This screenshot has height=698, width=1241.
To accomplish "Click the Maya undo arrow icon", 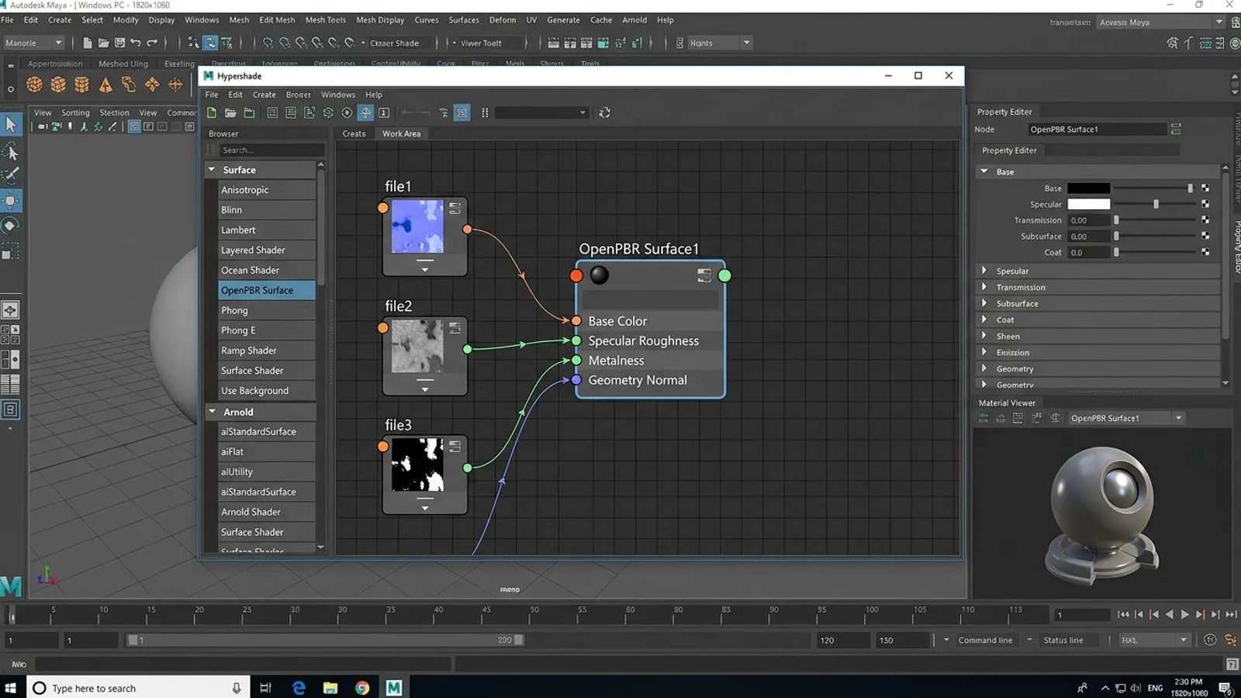I will pyautogui.click(x=136, y=43).
